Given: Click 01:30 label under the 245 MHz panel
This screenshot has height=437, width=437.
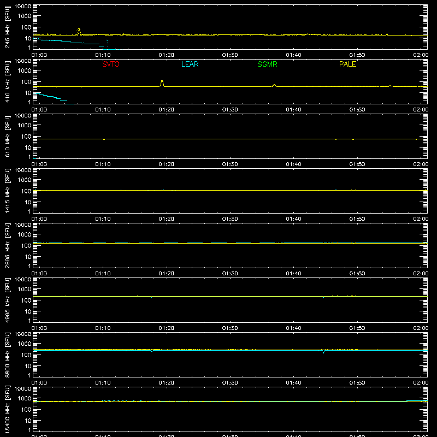Looking at the screenshot, I should (x=230, y=55).
